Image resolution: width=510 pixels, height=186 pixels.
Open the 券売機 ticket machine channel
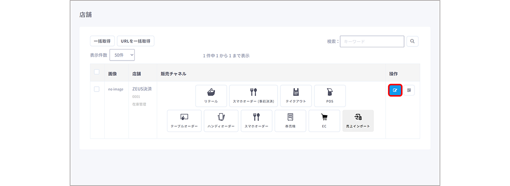[x=290, y=121]
